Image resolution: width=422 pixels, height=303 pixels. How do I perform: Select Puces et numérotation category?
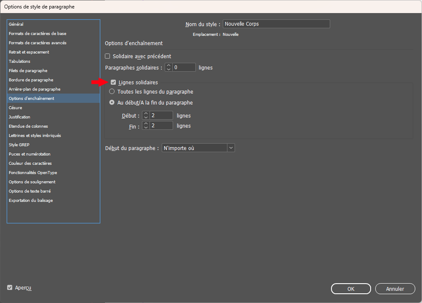pos(29,154)
